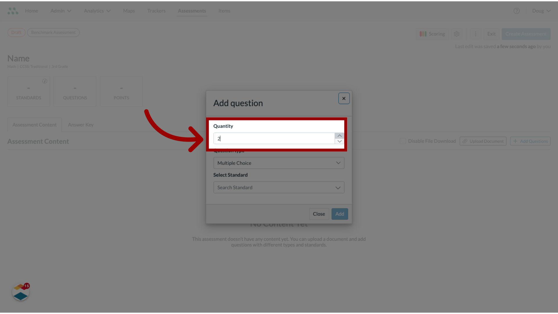Toggle the Draft status label
Screen dimensions: 558x314
[x=16, y=32]
